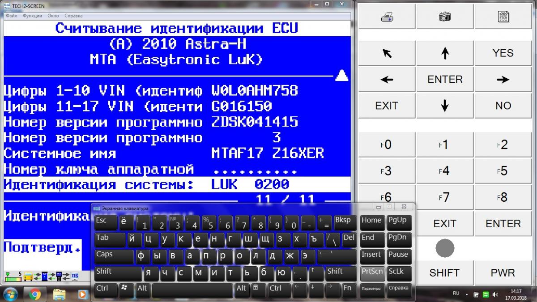Click the TIS status icon
This screenshot has height=302, width=537.
[74, 276]
